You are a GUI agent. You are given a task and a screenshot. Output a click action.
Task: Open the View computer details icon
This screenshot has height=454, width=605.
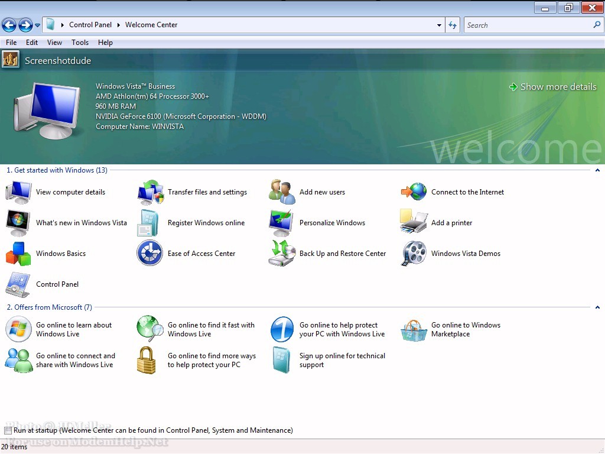tap(18, 192)
